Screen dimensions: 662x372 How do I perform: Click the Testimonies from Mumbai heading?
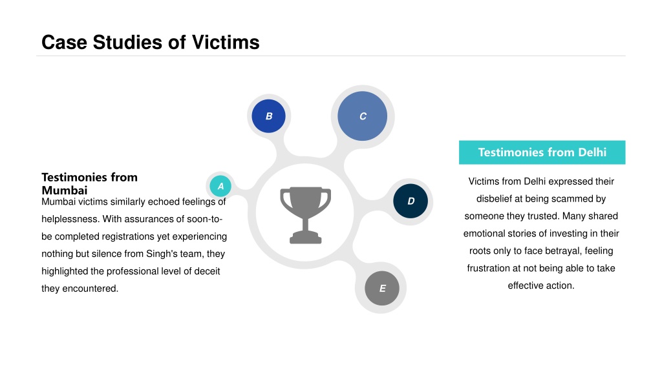pyautogui.click(x=89, y=183)
